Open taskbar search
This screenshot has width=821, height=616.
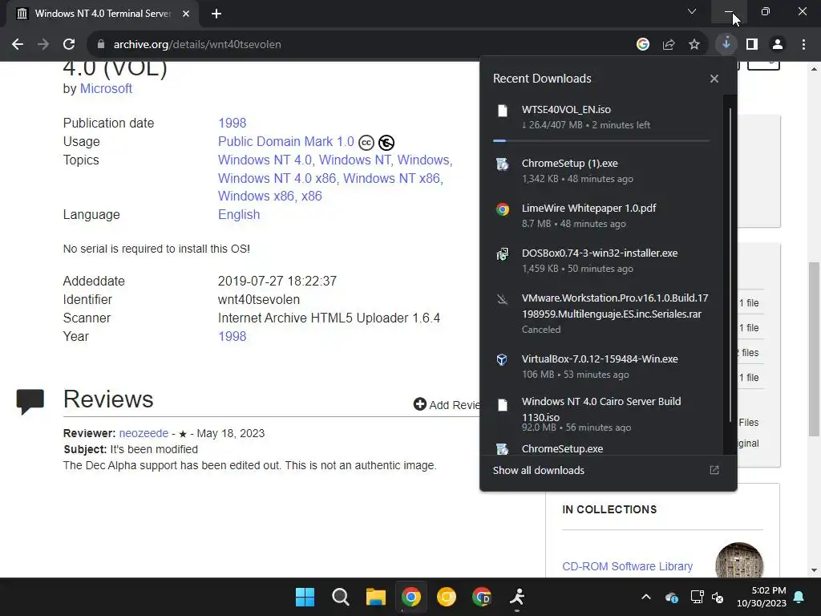tap(340, 597)
